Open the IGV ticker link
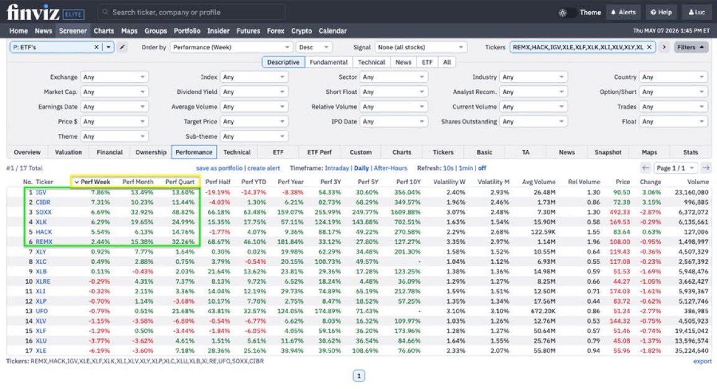 (40, 192)
